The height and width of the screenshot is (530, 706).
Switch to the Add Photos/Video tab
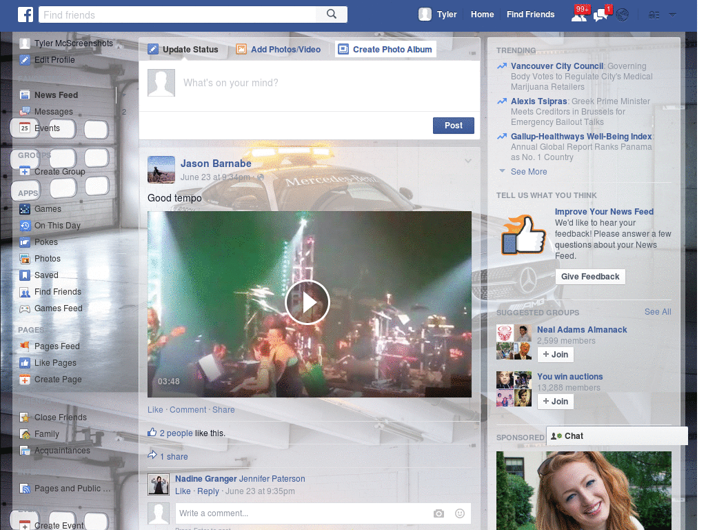click(279, 49)
